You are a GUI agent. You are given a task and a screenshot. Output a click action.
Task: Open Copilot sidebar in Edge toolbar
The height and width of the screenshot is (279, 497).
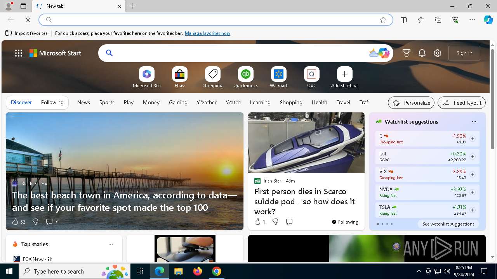click(x=488, y=20)
